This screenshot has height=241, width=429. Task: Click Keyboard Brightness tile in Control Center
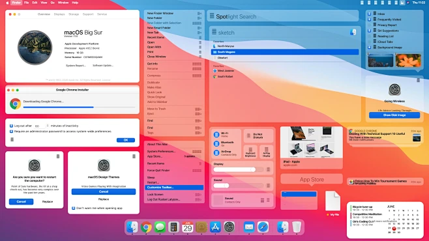[x=250, y=151]
